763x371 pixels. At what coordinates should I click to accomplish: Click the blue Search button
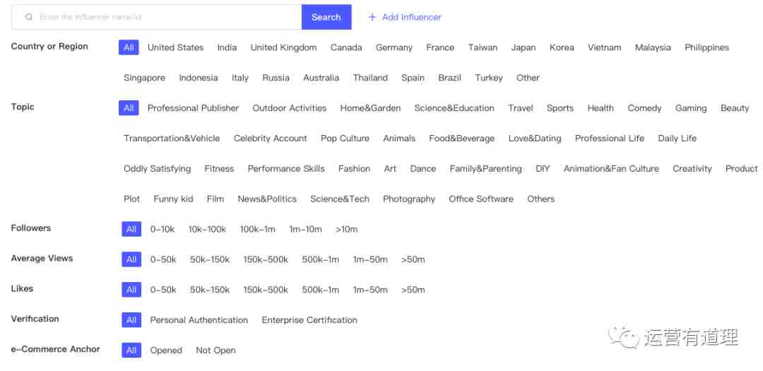326,17
